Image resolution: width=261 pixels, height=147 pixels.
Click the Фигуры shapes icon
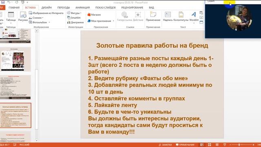(69, 13)
